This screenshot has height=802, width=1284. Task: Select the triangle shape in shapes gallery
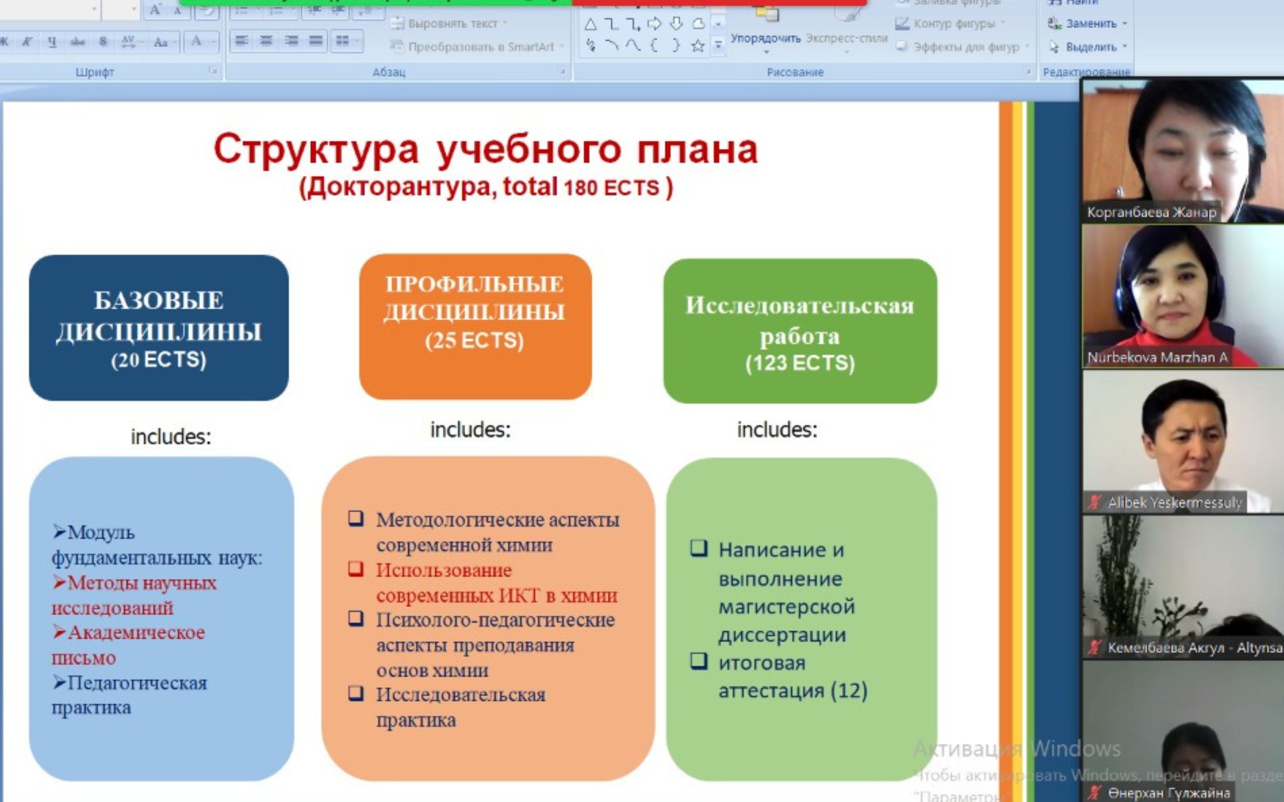(590, 25)
